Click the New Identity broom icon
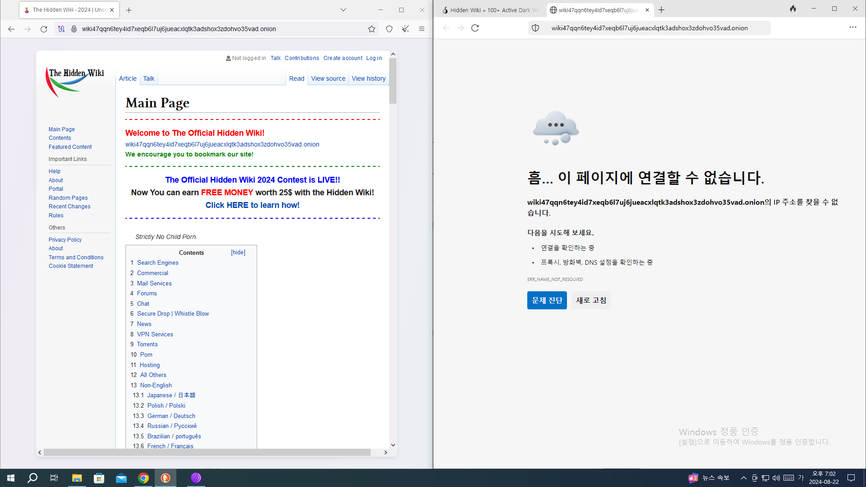Image resolution: width=866 pixels, height=487 pixels. click(405, 29)
